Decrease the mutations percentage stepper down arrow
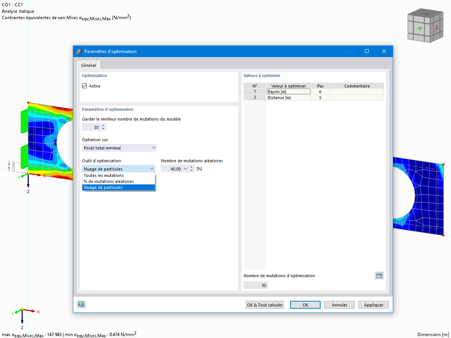This screenshot has width=451, height=338. point(192,171)
